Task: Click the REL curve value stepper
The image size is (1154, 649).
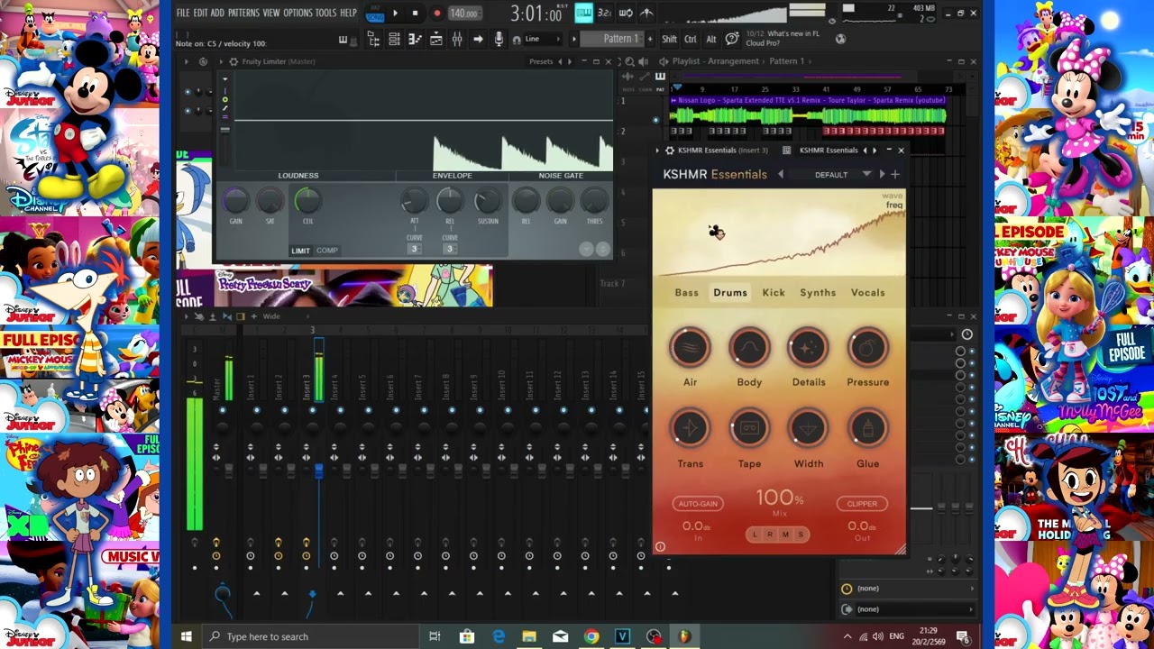Action: pyautogui.click(x=449, y=249)
